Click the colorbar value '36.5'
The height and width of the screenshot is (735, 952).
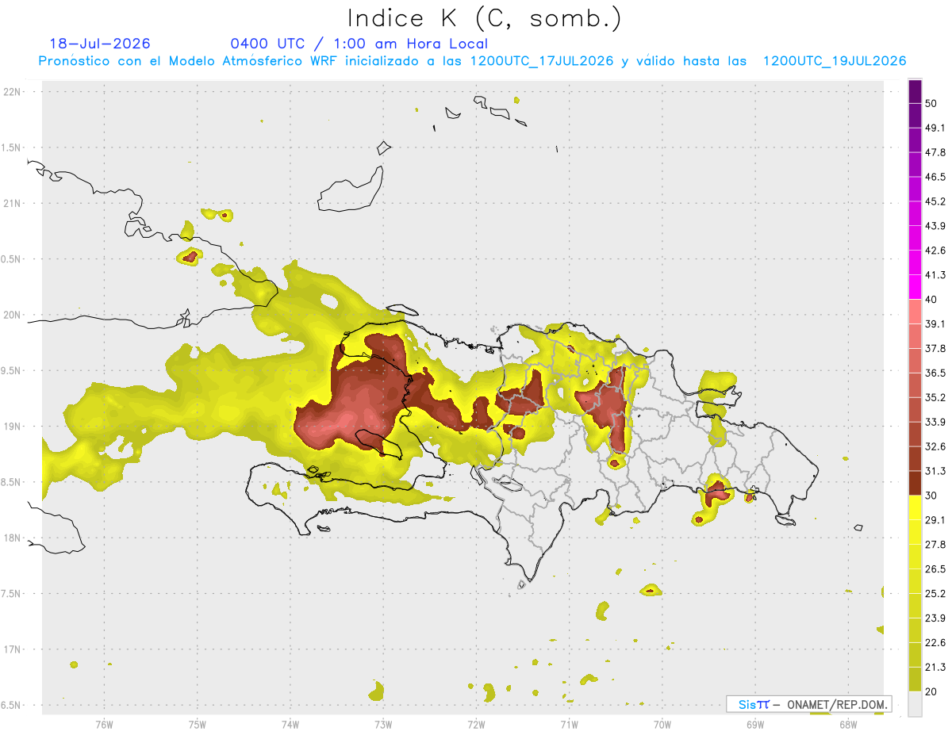pyautogui.click(x=935, y=373)
